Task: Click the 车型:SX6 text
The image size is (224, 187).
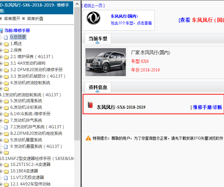Action: [140, 61]
